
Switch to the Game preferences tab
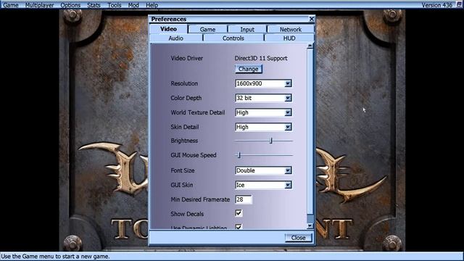(207, 29)
